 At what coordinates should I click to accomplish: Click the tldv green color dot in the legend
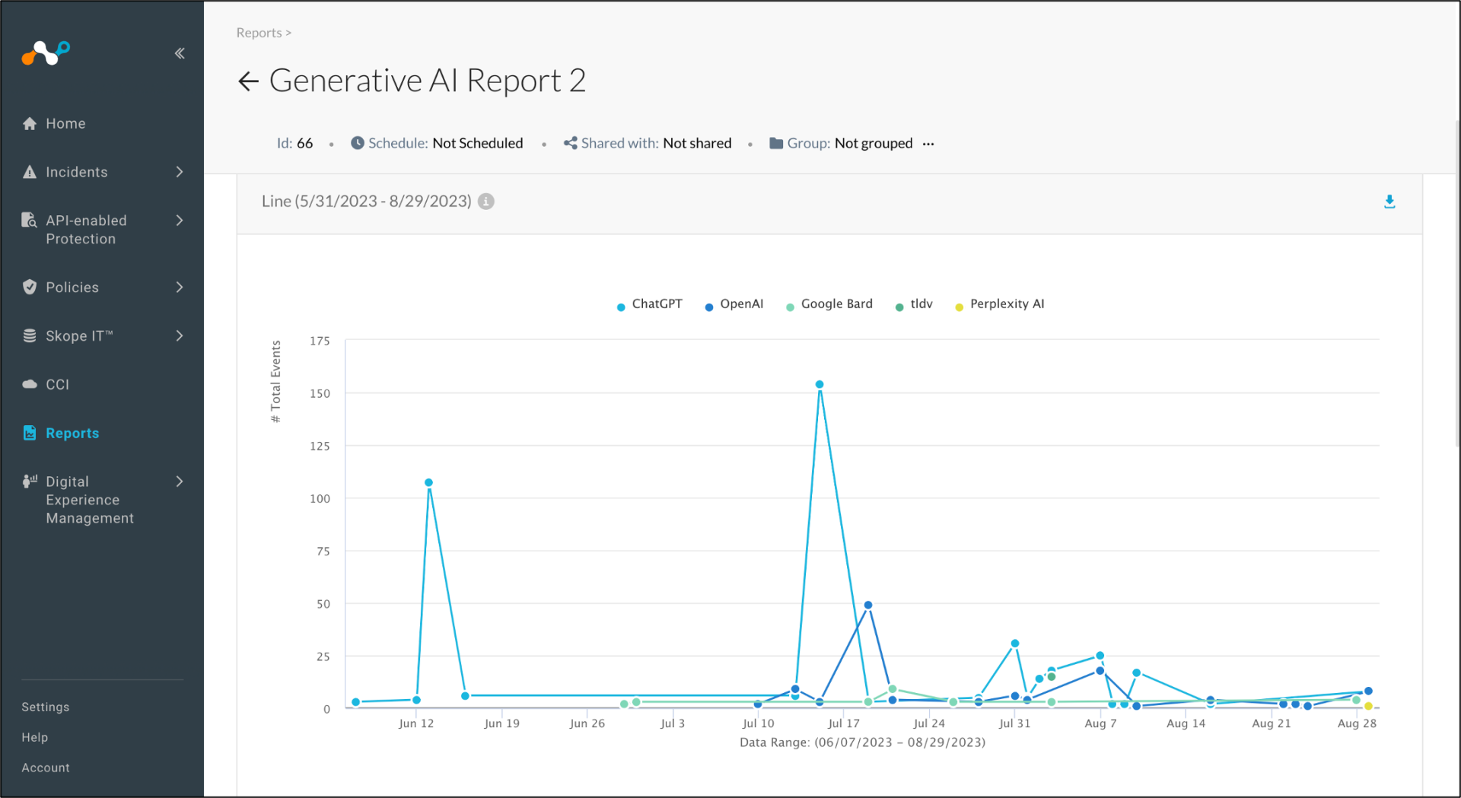pyautogui.click(x=899, y=306)
